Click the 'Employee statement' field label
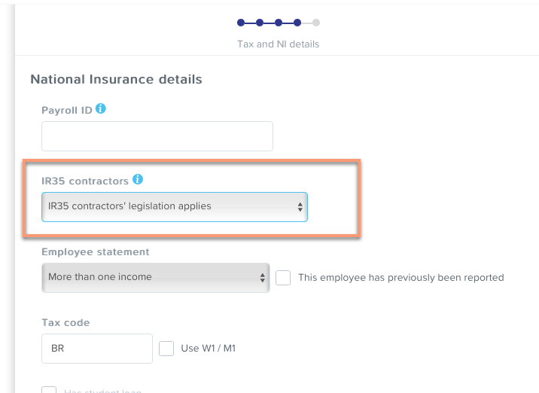 tap(96, 252)
